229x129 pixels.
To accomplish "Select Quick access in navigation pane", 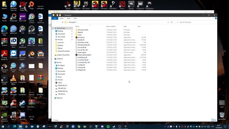I will (61, 28).
